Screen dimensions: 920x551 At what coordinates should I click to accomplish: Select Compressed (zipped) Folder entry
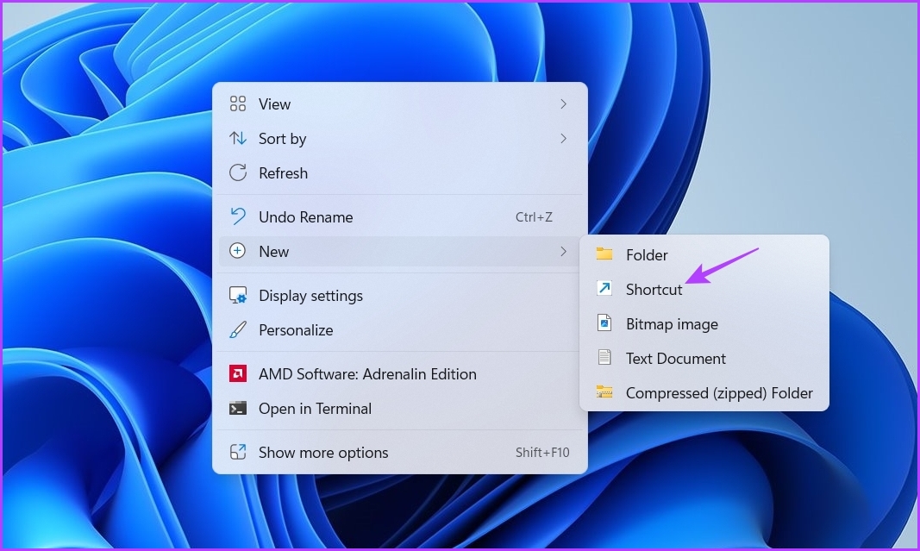pos(704,392)
